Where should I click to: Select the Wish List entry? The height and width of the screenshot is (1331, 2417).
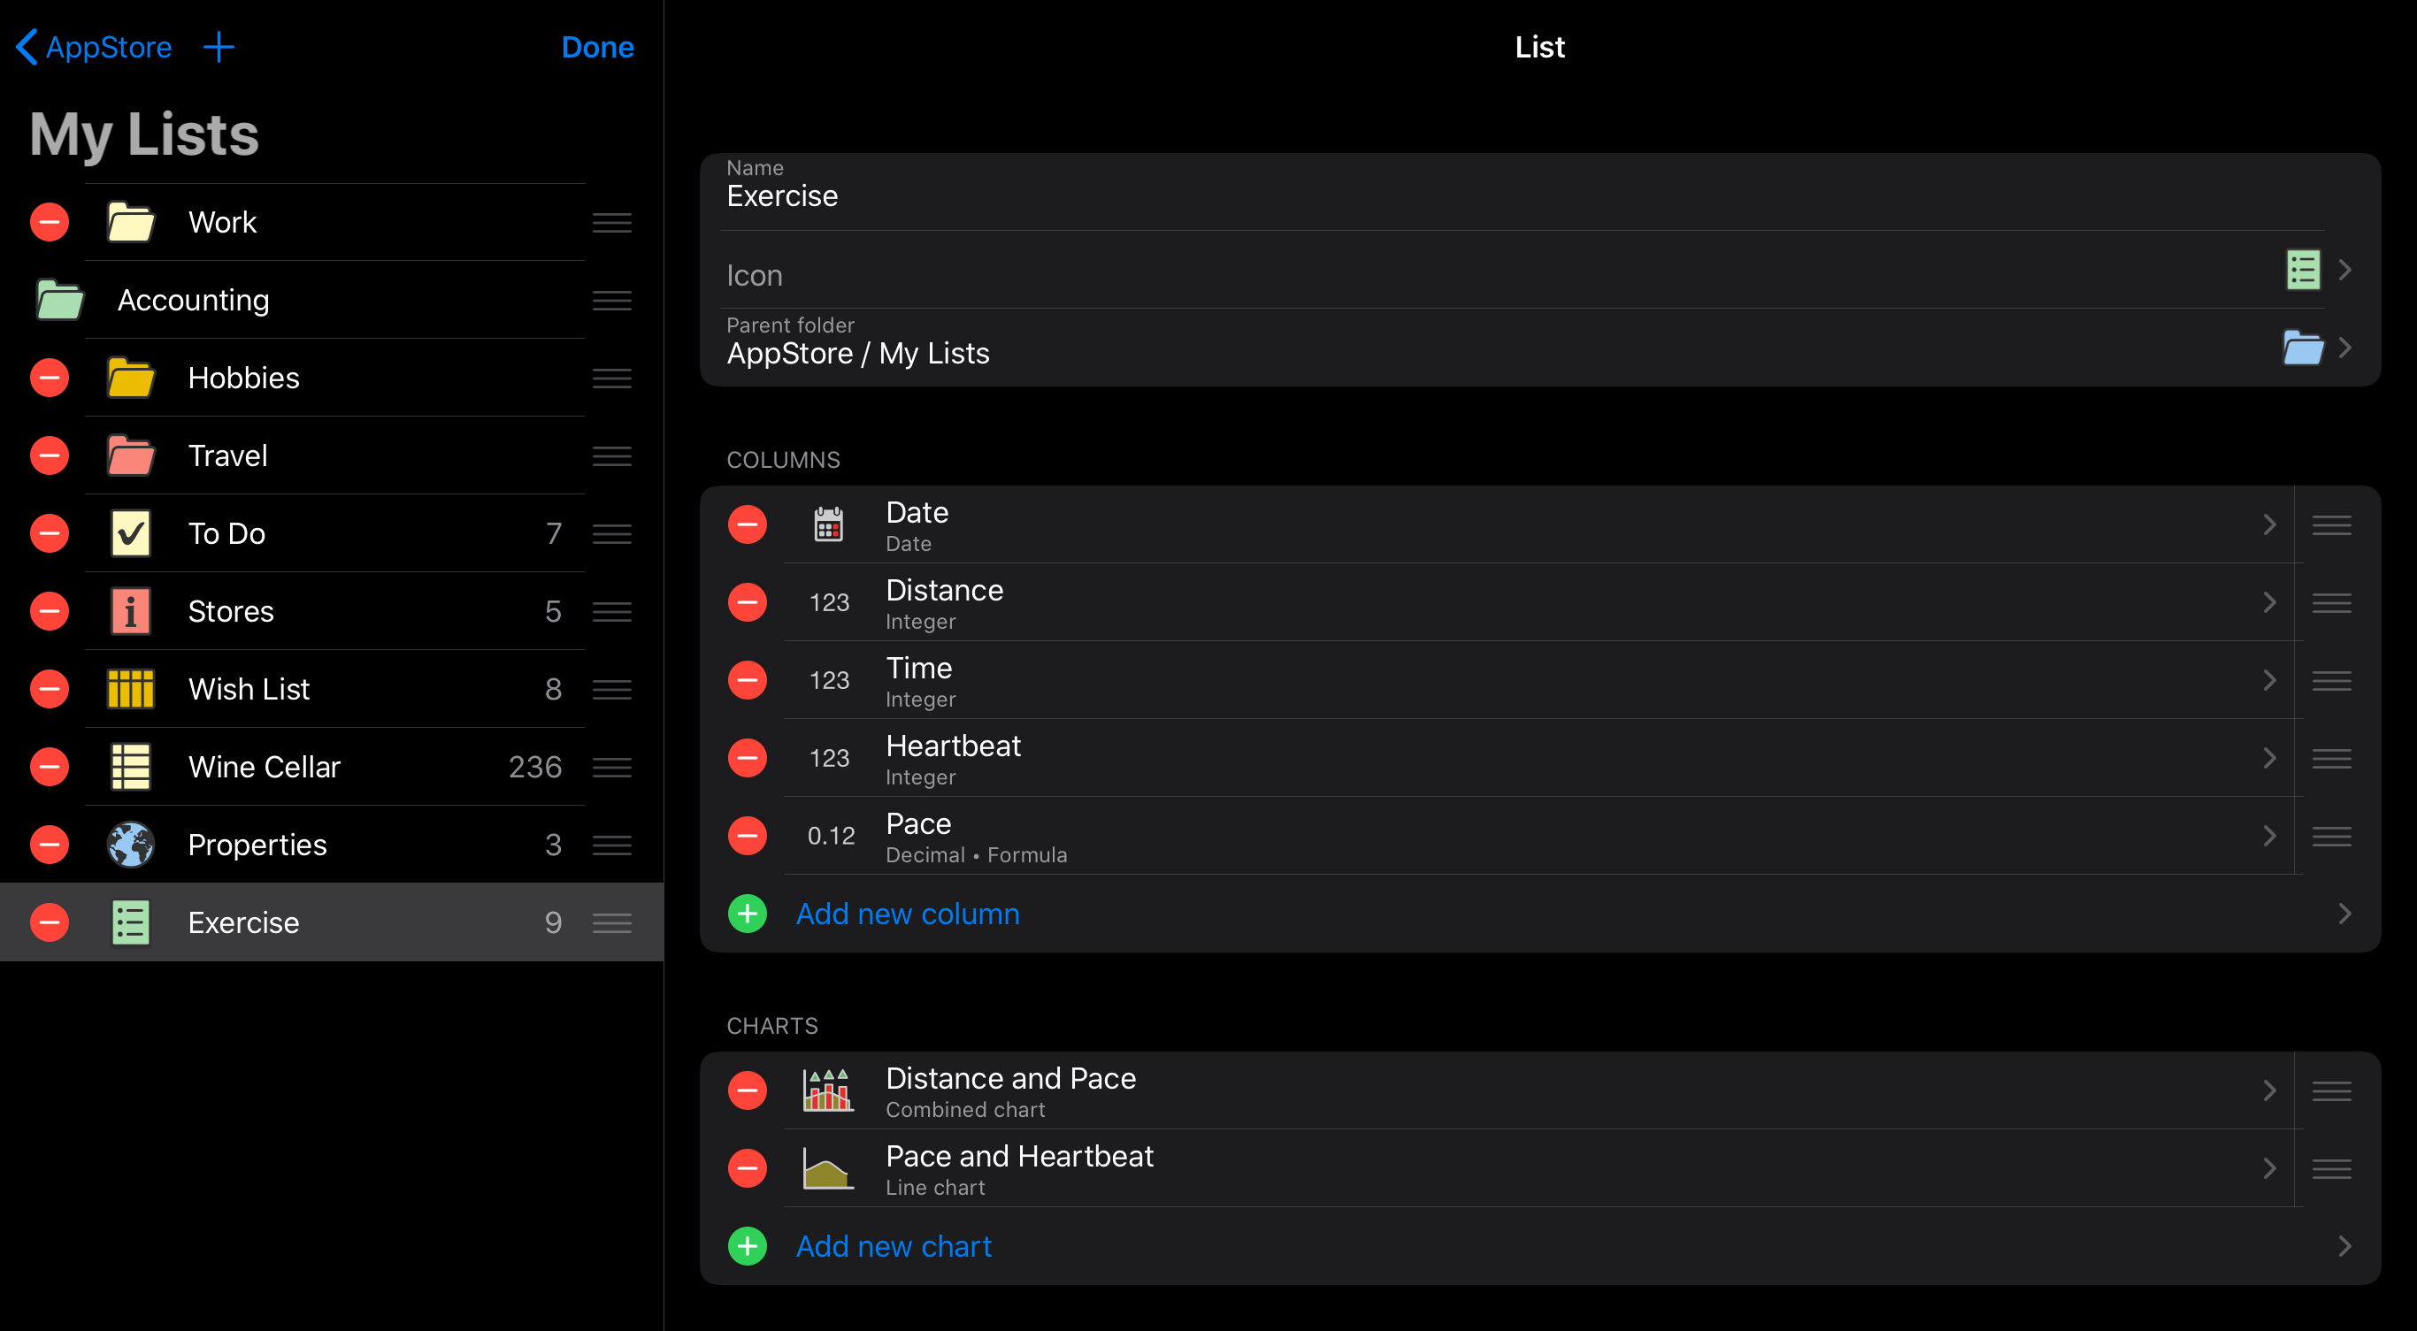pyautogui.click(x=249, y=690)
